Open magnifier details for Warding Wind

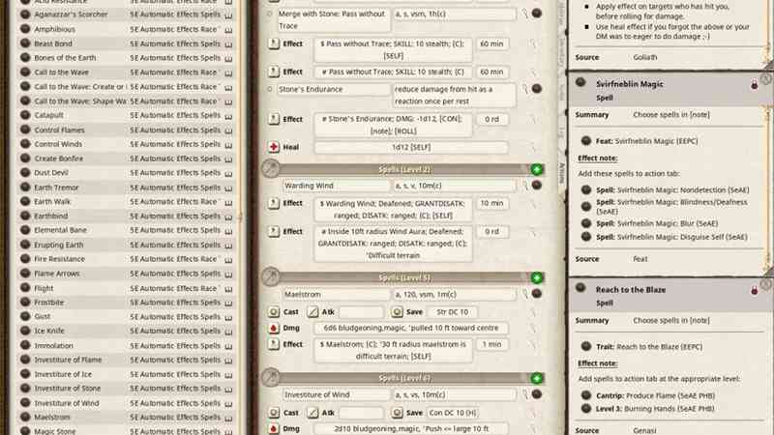[523, 185]
